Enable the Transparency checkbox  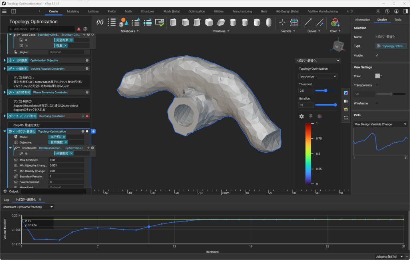377,85
